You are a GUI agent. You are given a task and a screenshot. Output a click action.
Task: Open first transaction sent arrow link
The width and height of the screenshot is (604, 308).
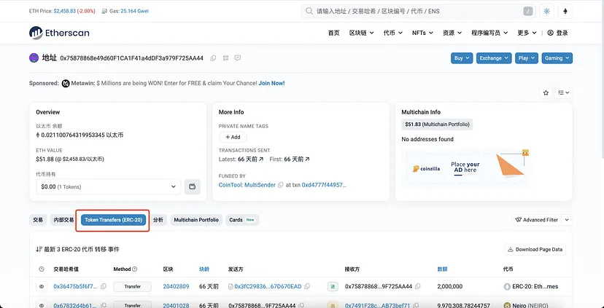click(307, 159)
